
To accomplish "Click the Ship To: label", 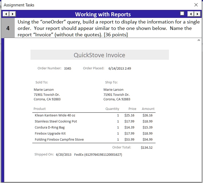I will tap(111, 82).
